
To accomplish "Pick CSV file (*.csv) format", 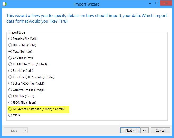I will point(10,58).
